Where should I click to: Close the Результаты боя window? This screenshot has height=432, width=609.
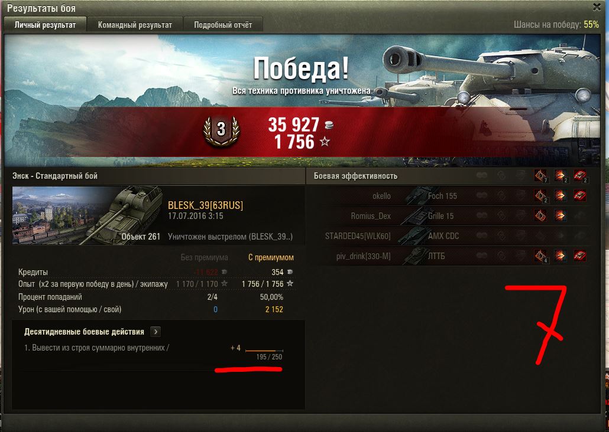pos(597,6)
